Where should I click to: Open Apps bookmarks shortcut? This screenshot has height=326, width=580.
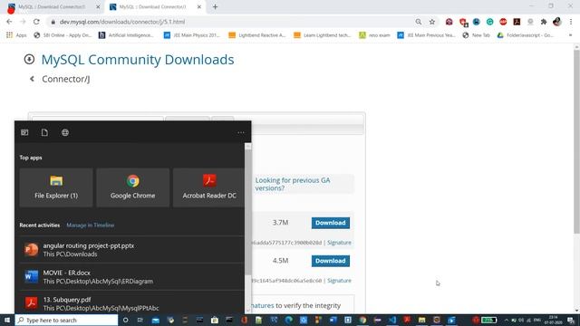(x=16, y=35)
